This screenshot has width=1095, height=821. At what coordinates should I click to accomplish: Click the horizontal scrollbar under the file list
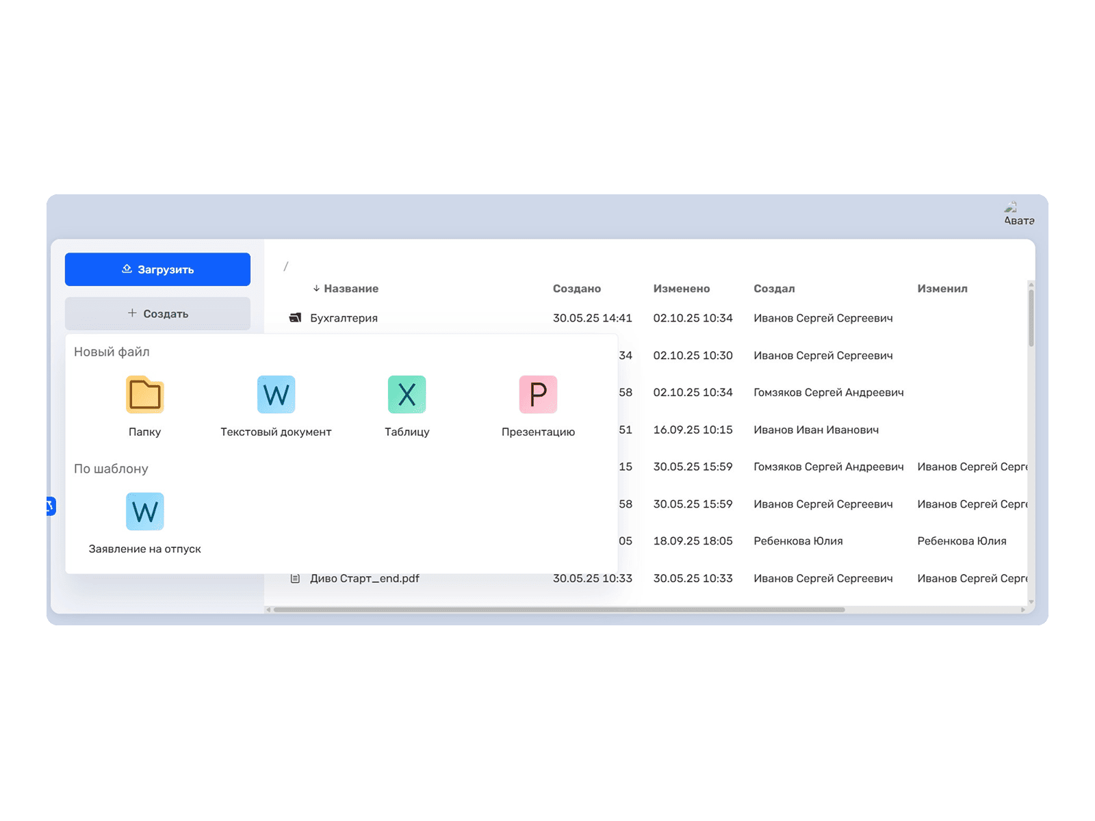click(x=558, y=610)
